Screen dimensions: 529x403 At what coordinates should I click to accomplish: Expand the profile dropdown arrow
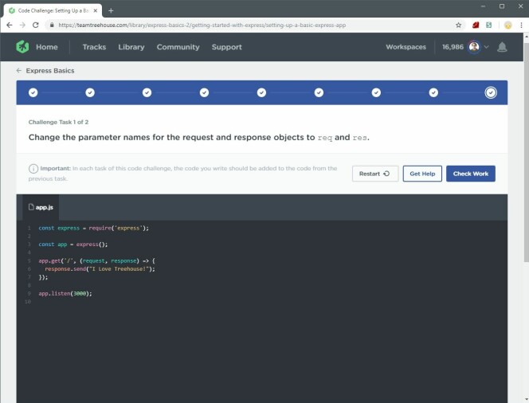486,47
